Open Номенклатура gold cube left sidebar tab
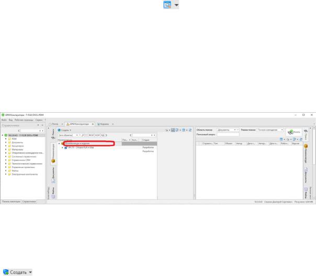The height and width of the screenshot is (276, 316). coord(53,153)
